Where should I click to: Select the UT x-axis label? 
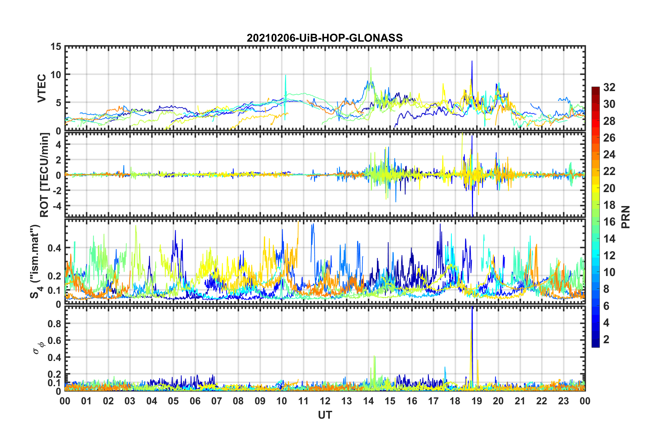pos(325,415)
